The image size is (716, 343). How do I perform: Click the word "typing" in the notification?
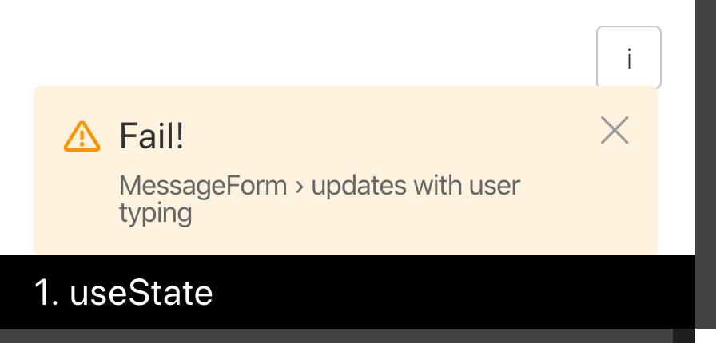(155, 214)
